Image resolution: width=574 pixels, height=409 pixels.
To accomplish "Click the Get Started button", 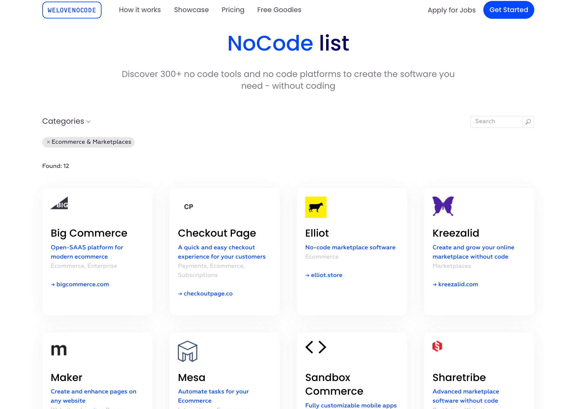I will tap(508, 10).
